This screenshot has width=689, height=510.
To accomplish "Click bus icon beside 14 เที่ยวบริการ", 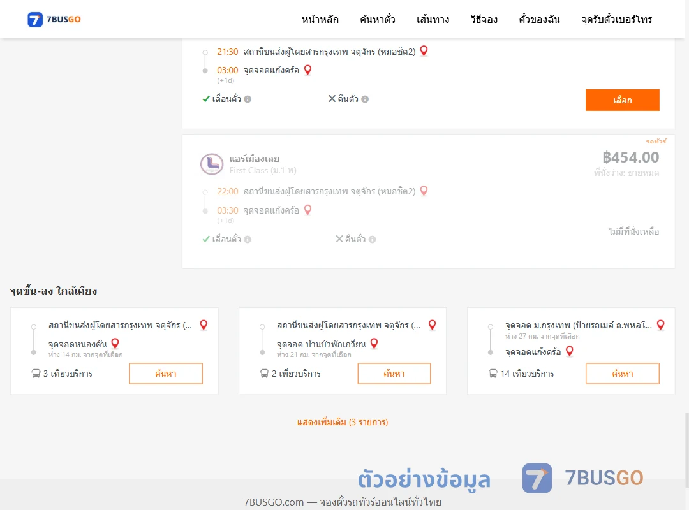I will [493, 374].
